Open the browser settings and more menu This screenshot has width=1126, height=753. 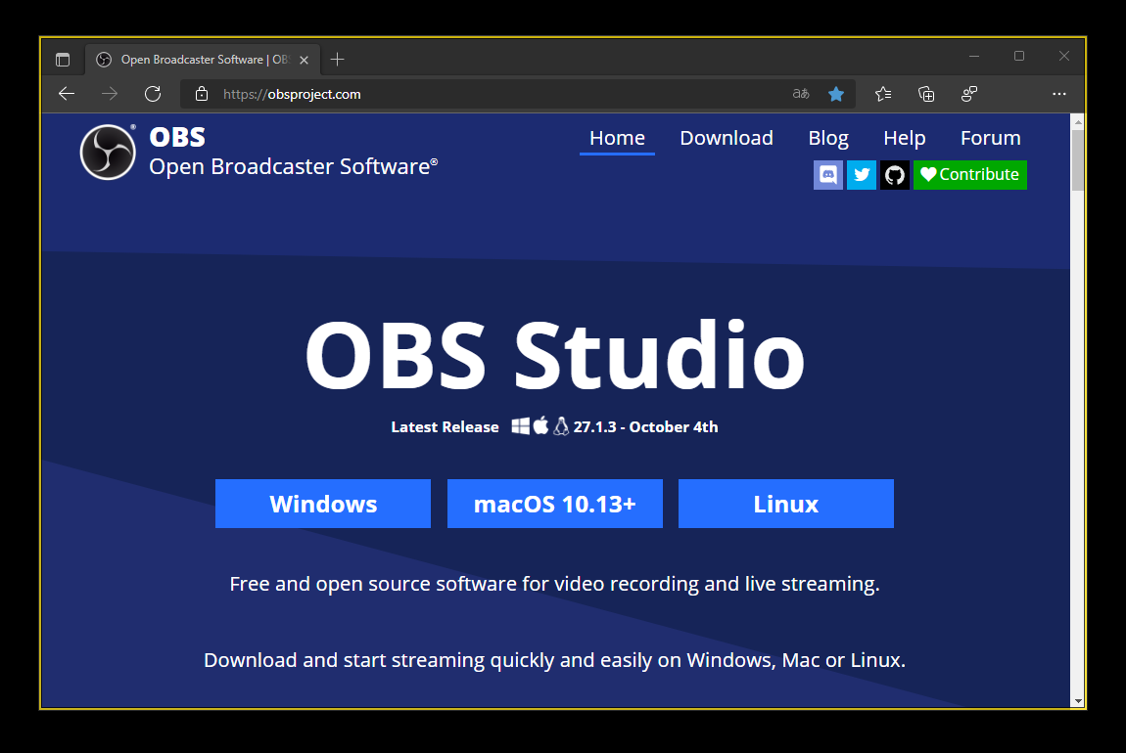1059,94
